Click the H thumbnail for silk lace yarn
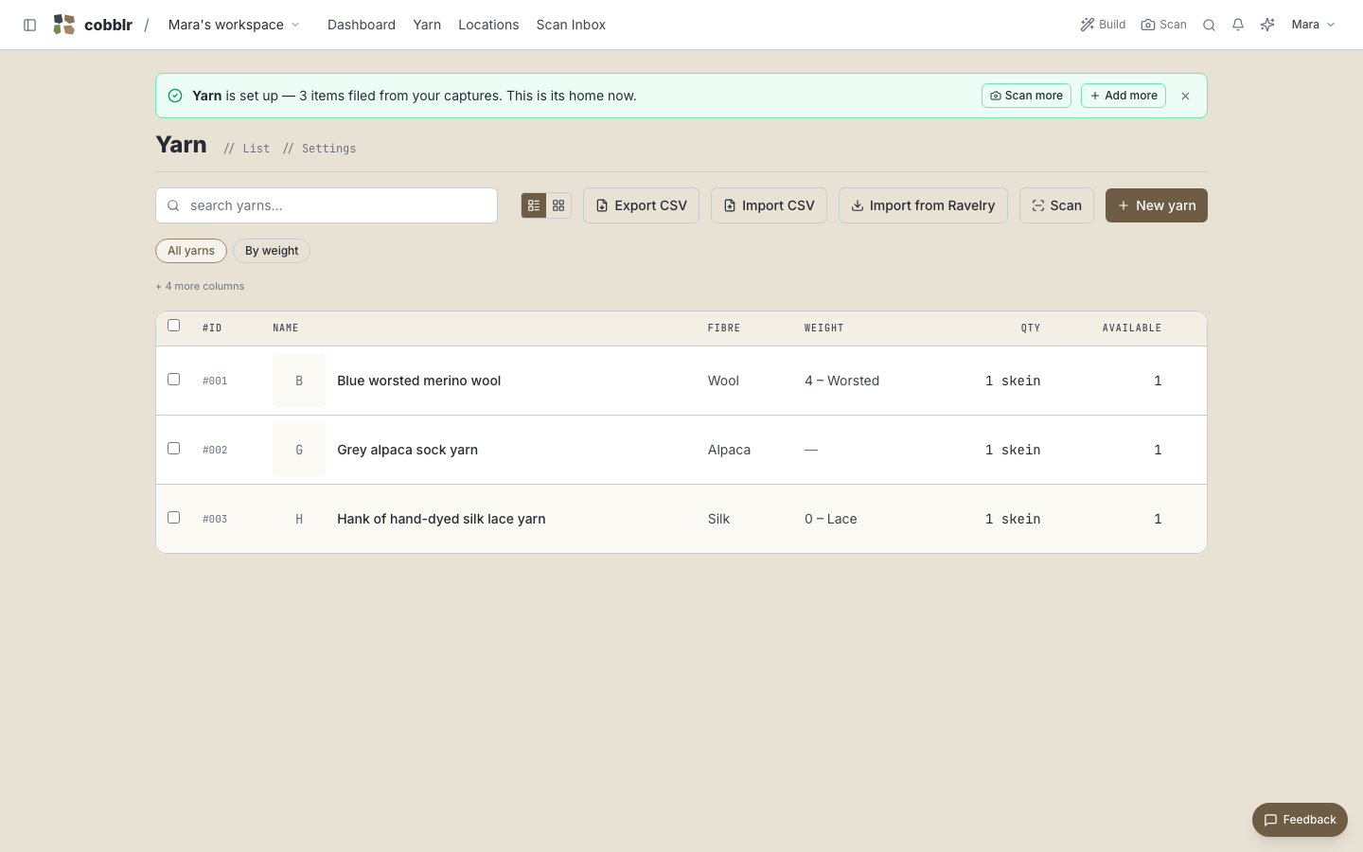This screenshot has height=852, width=1363. tap(299, 519)
